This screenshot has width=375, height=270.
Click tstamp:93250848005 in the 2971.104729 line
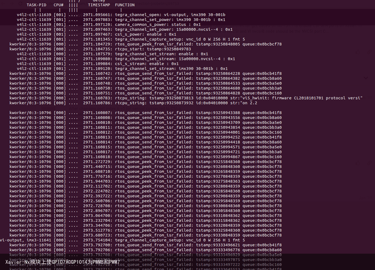click(218, 44)
